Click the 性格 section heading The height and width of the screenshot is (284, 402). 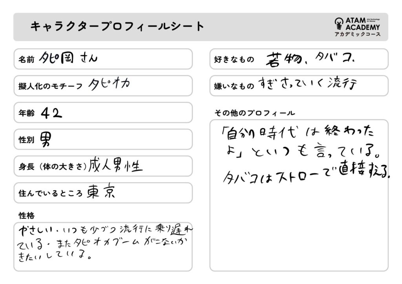[26, 215]
